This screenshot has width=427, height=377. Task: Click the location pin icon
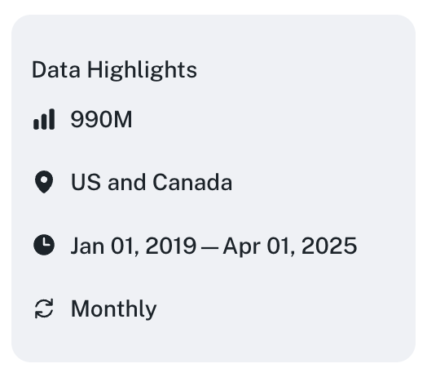[x=44, y=182]
